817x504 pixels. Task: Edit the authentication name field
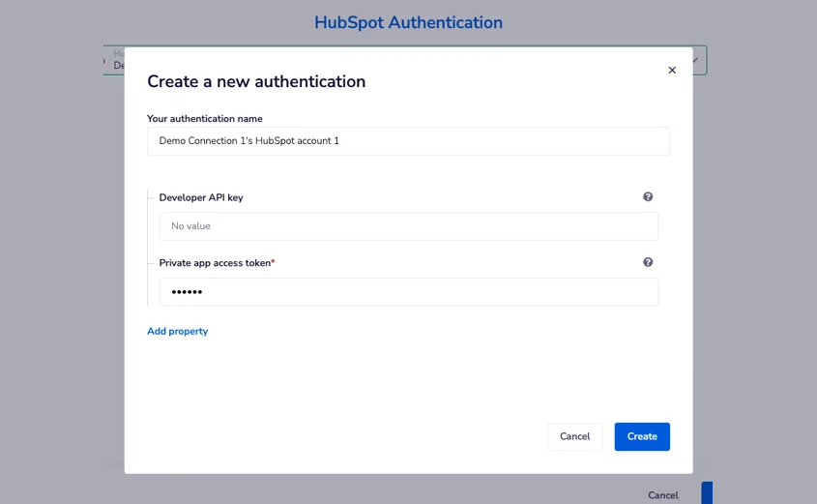(x=408, y=141)
